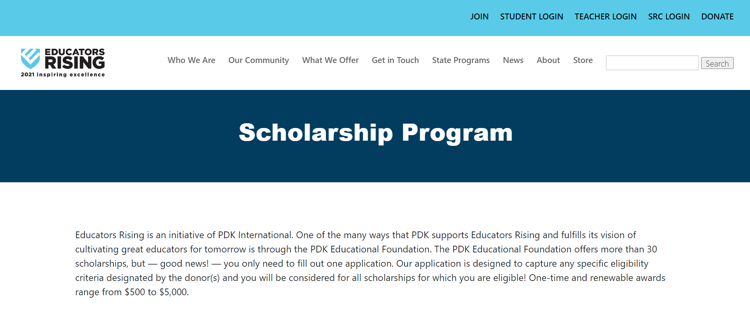Go to the News section
The width and height of the screenshot is (750, 319).
pos(513,60)
